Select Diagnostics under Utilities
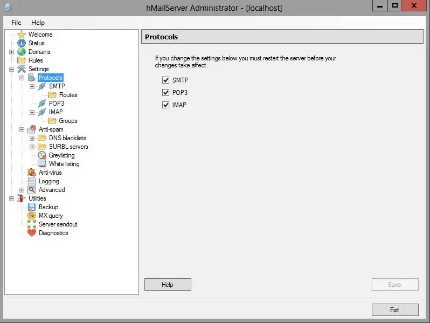The width and height of the screenshot is (430, 323). [x=53, y=233]
